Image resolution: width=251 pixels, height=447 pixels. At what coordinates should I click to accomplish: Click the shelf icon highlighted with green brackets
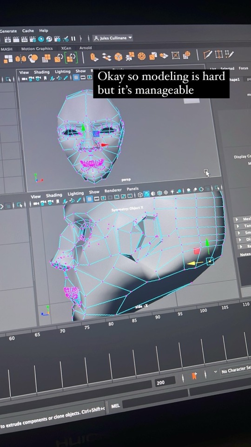(71, 58)
